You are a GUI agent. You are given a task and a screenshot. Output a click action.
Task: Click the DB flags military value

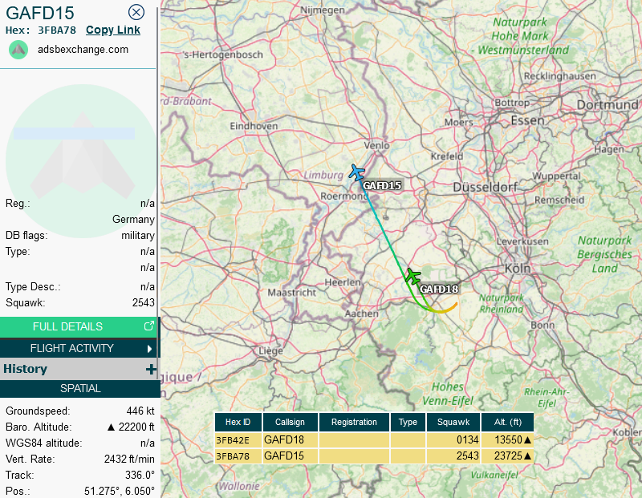click(x=138, y=235)
